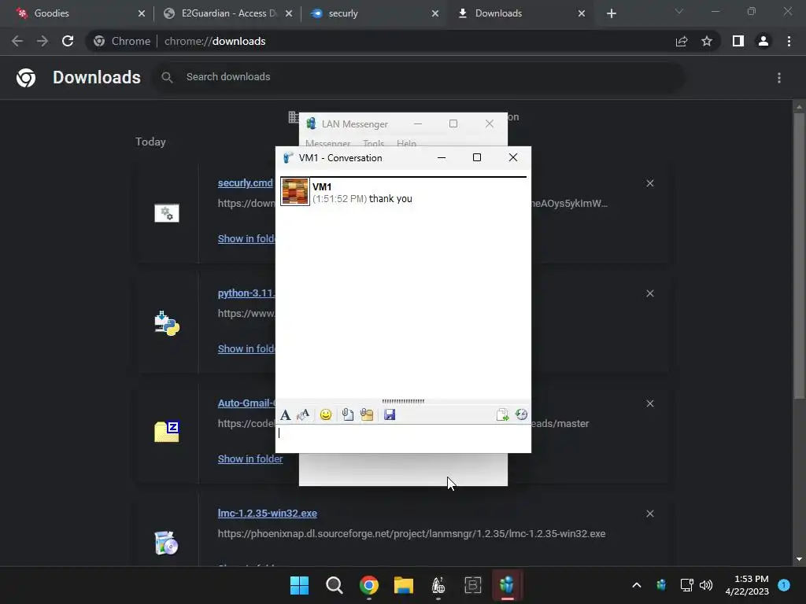Click the Auto-Gmail zip archive icon
Screen dimensions: 806x604
coord(167,432)
